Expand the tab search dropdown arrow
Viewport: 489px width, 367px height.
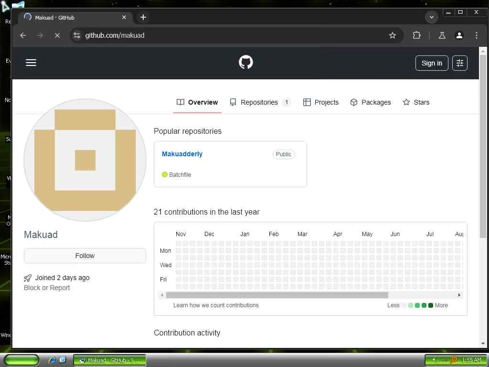pos(432,17)
